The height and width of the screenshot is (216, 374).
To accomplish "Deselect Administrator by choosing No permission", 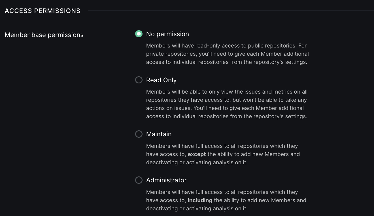I will 139,34.
